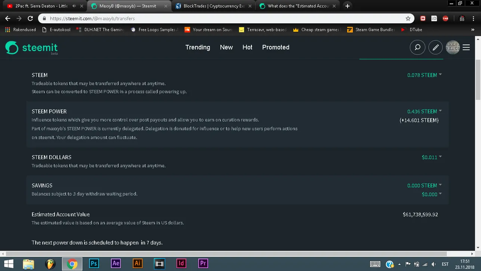The width and height of the screenshot is (481, 271).
Task: Open Chrome profile avatar in toolbar
Action: 462,18
